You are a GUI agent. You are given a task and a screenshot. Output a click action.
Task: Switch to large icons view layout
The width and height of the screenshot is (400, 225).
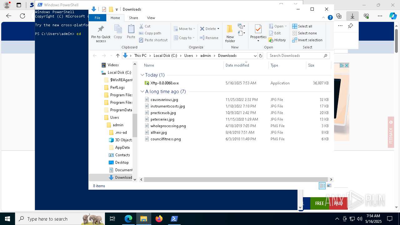click(x=329, y=186)
